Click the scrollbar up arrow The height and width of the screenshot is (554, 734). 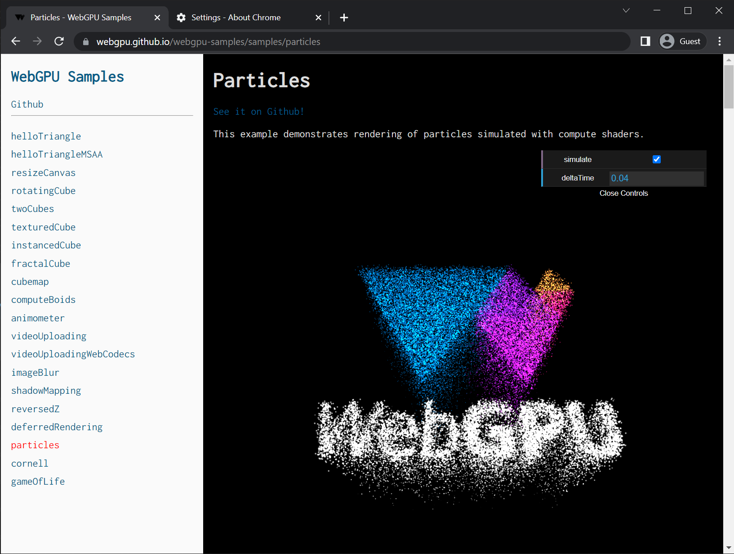pos(729,59)
